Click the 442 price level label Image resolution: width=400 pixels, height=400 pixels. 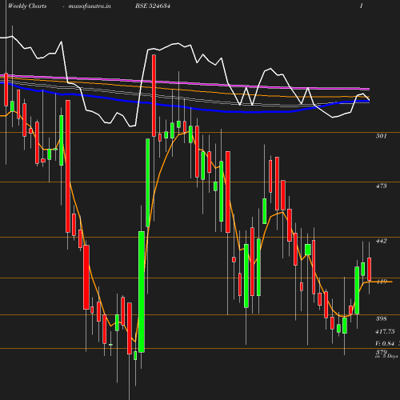coord(382,241)
